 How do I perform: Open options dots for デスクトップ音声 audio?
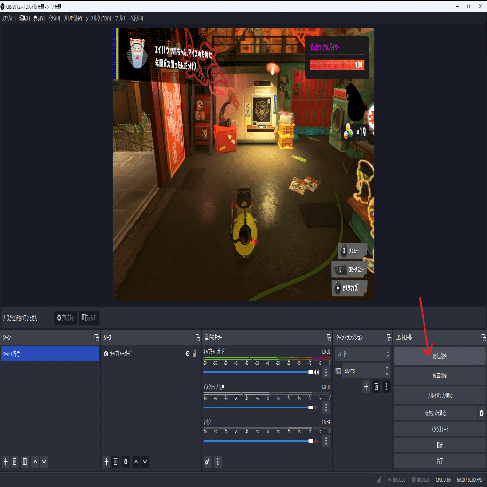[326, 407]
